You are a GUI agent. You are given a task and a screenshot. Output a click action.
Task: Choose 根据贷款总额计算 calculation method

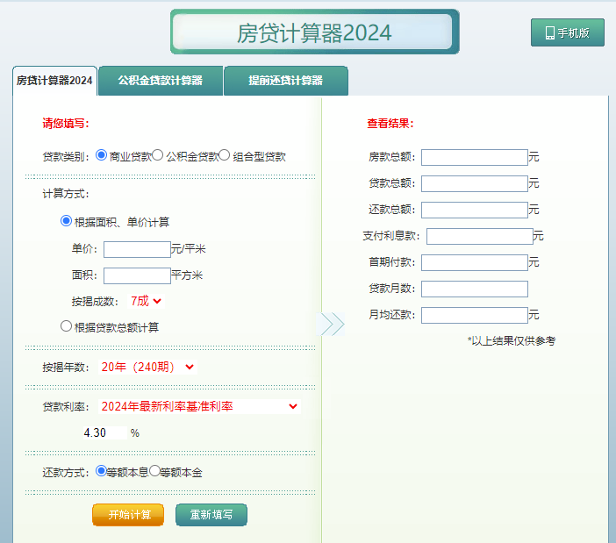coord(66,325)
